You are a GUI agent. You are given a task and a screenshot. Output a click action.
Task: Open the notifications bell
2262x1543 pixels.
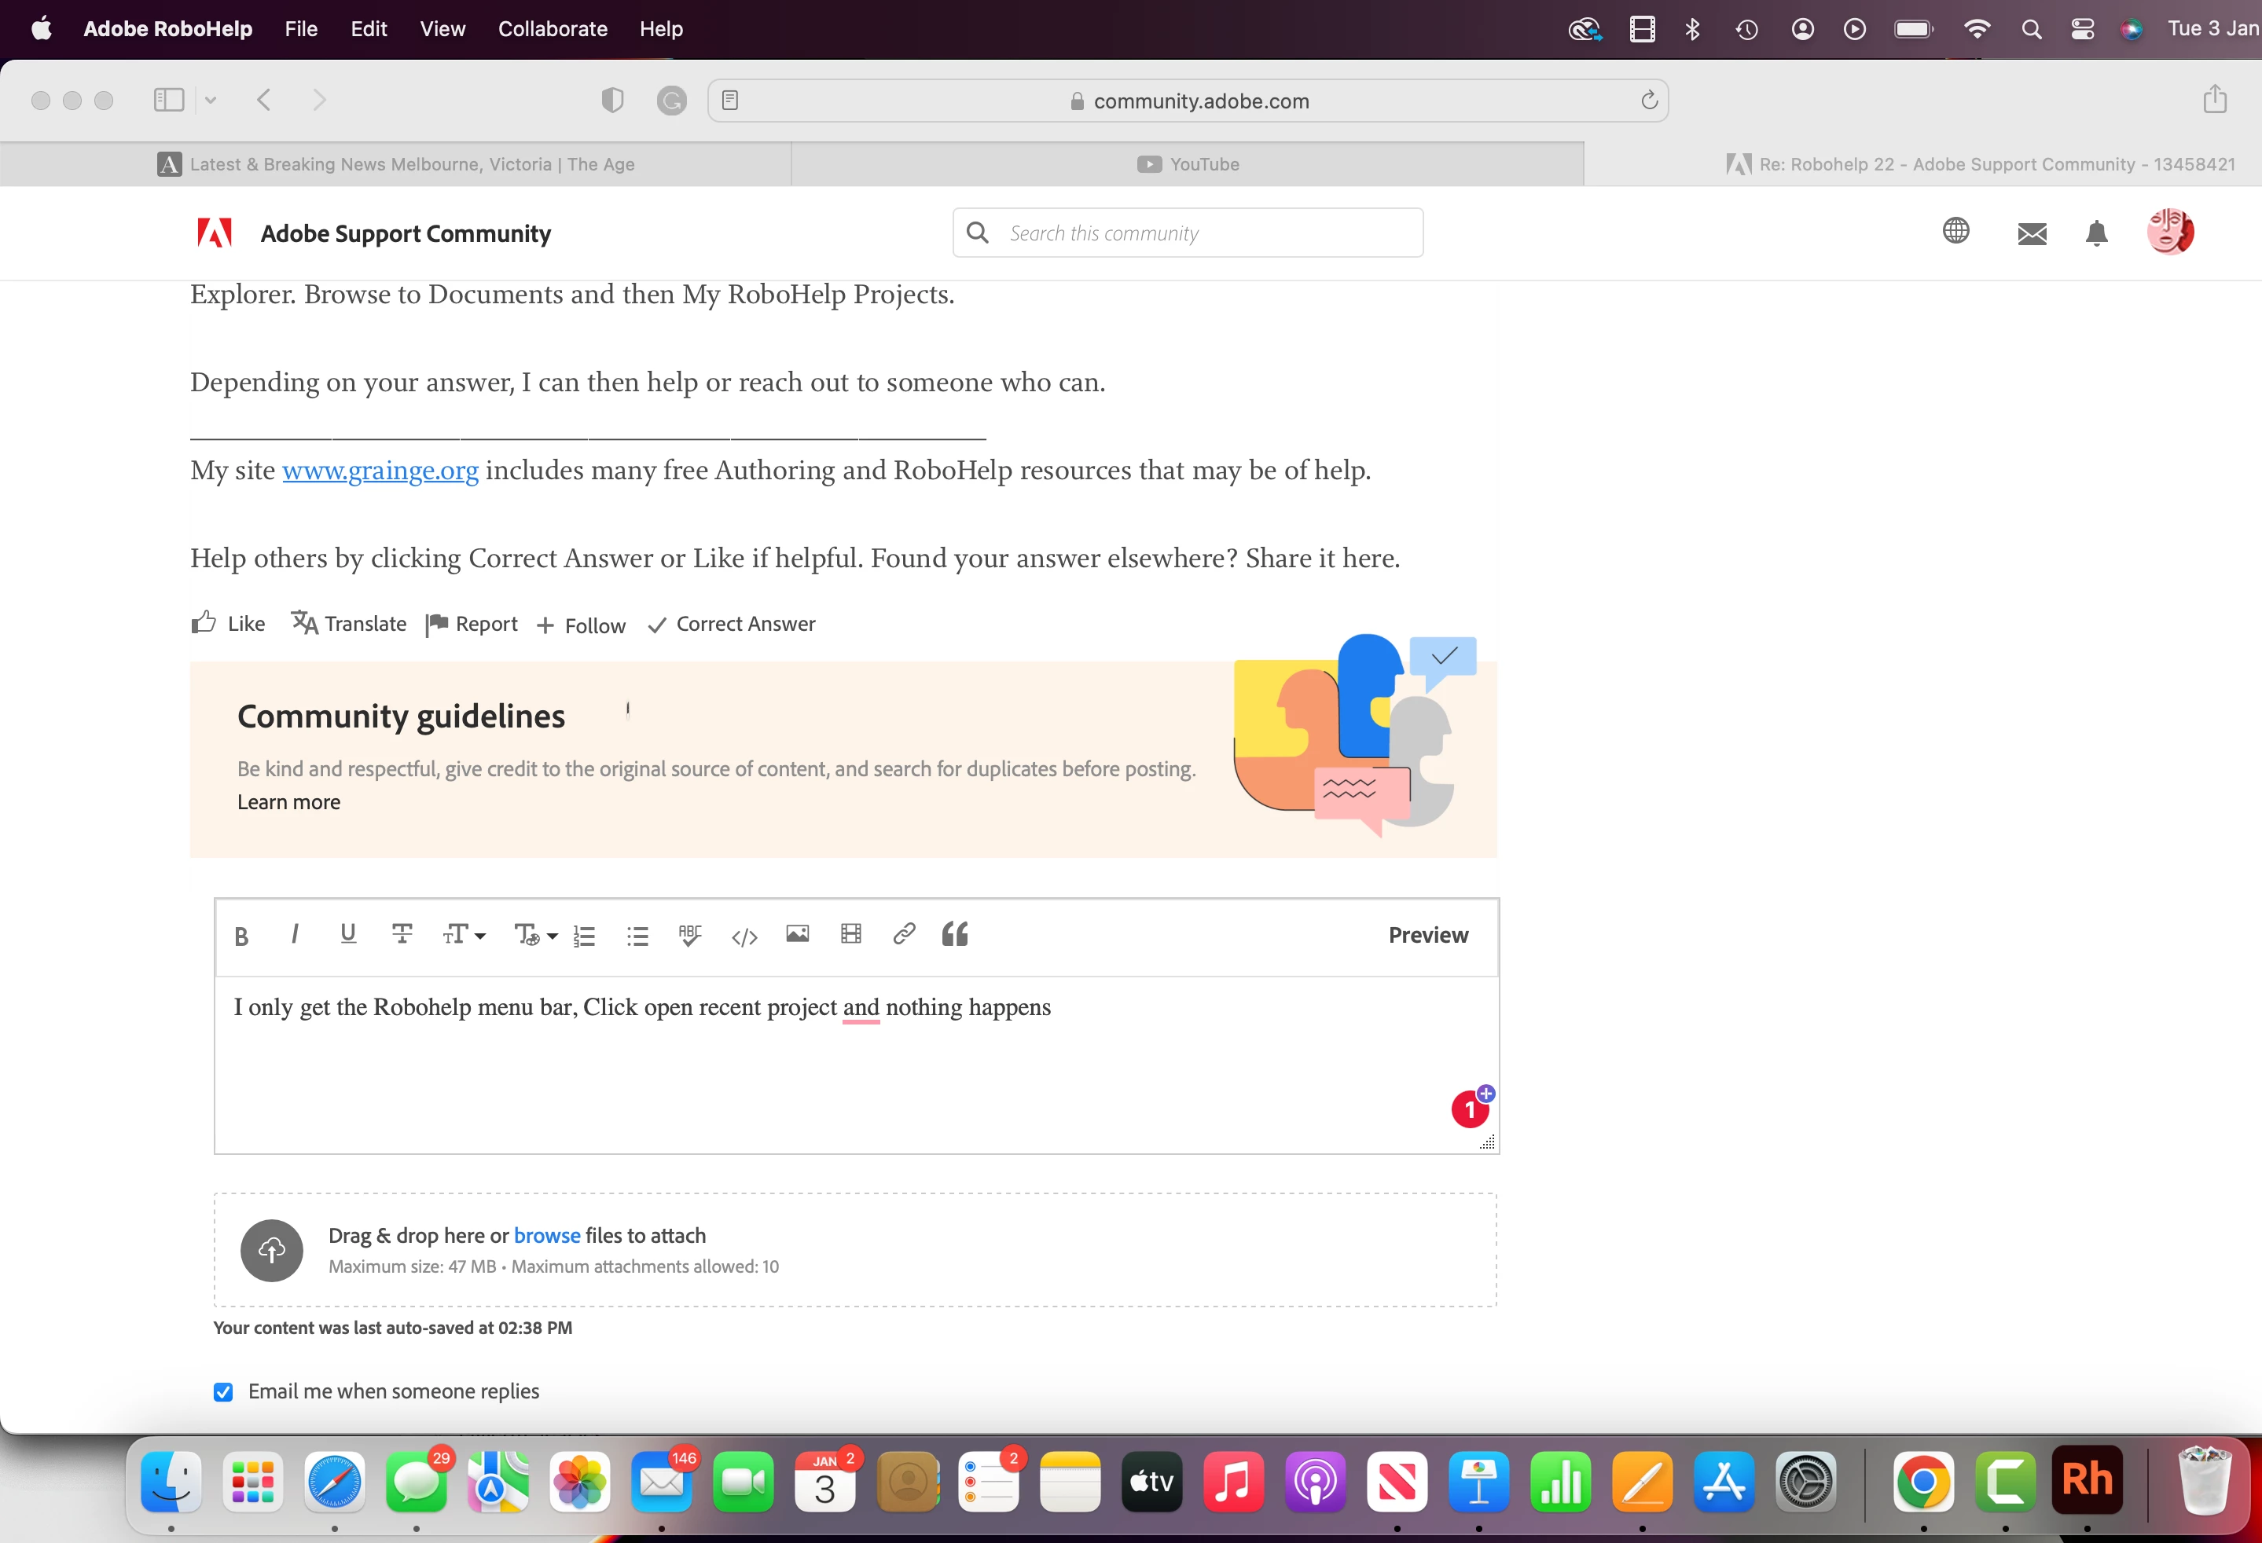click(2096, 233)
